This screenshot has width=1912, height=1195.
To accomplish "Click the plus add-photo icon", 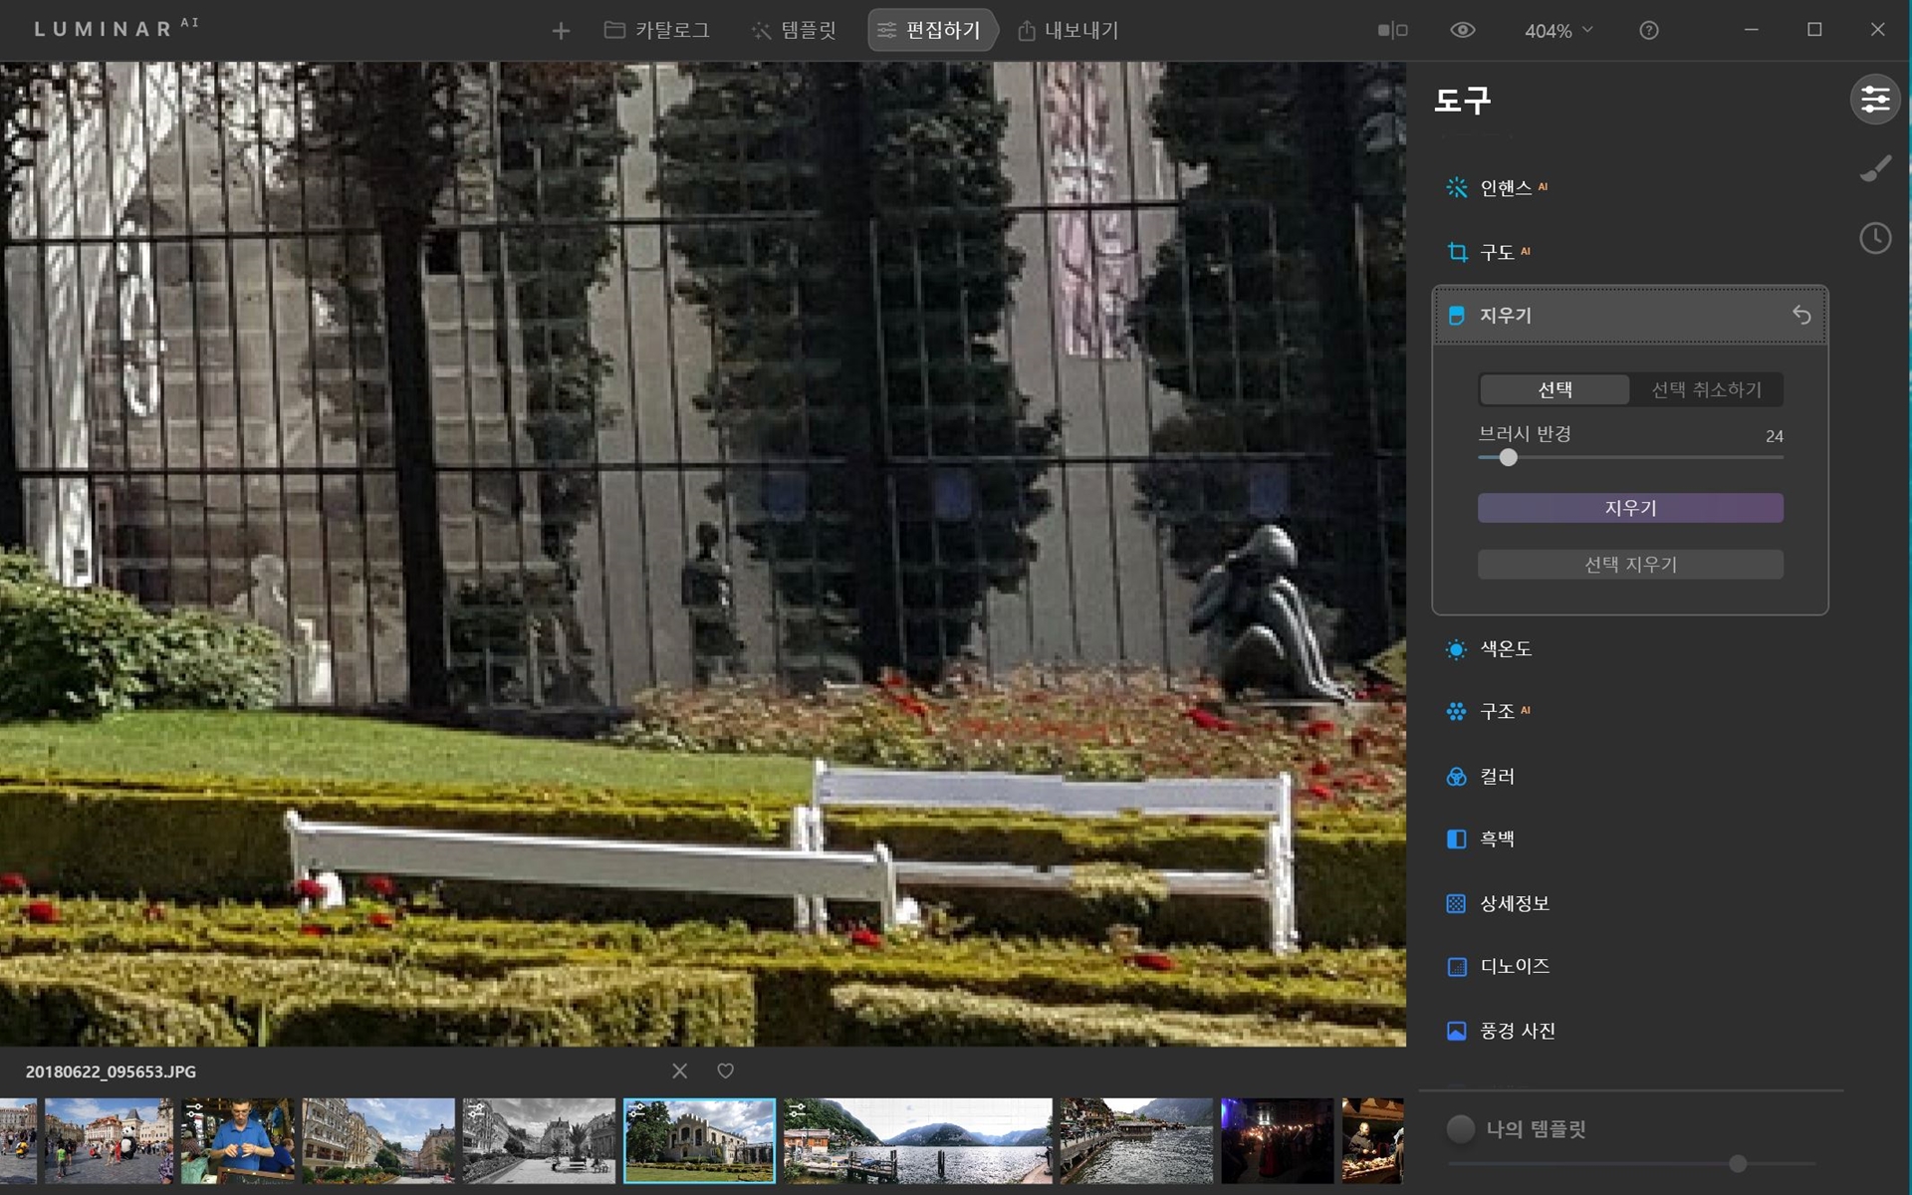I will pos(561,31).
